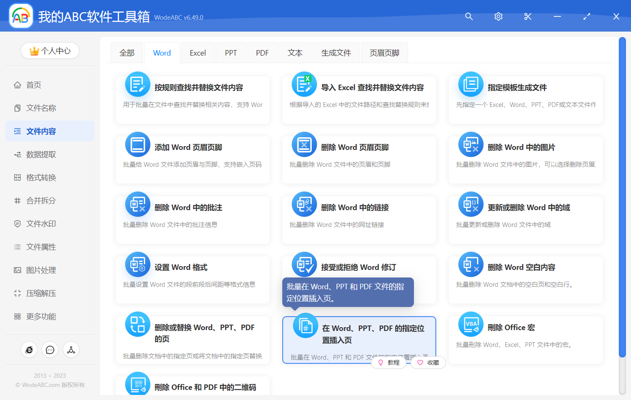Click the 添加 Word 页眉页脚 icon
The image size is (631, 400).
pyautogui.click(x=138, y=144)
